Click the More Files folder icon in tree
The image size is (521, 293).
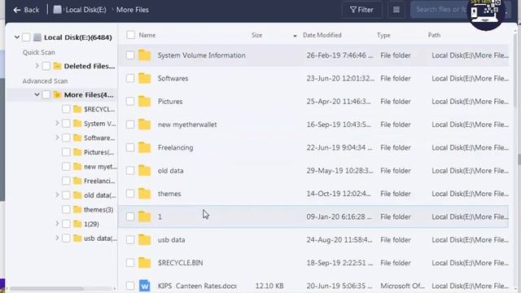click(x=57, y=94)
